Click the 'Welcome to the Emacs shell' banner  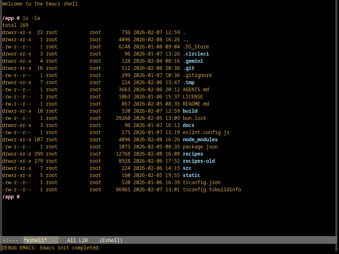pos(40,4)
